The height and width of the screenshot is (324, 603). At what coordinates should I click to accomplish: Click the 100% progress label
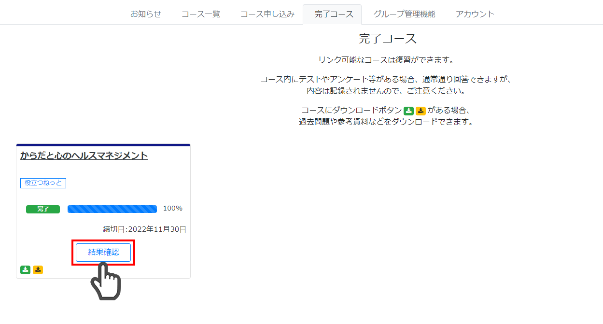[x=173, y=209]
